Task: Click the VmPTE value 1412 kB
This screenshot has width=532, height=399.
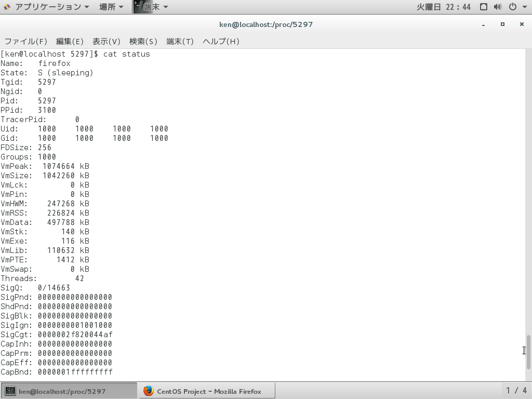Action: click(73, 260)
